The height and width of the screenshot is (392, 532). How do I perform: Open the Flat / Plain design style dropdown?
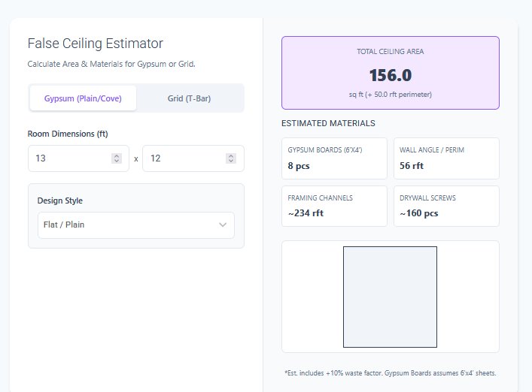click(128, 225)
